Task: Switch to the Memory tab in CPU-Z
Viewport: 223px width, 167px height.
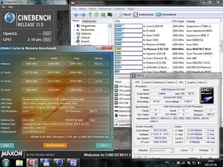Action: coord(171,82)
